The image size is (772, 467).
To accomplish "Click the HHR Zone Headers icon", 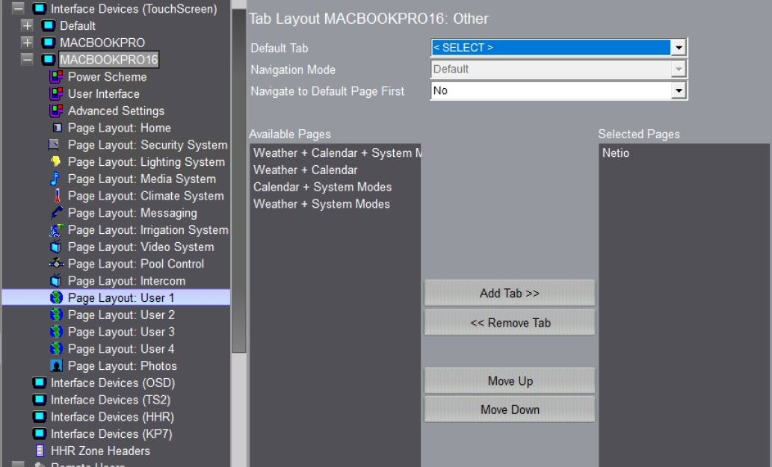I will pyautogui.click(x=40, y=451).
